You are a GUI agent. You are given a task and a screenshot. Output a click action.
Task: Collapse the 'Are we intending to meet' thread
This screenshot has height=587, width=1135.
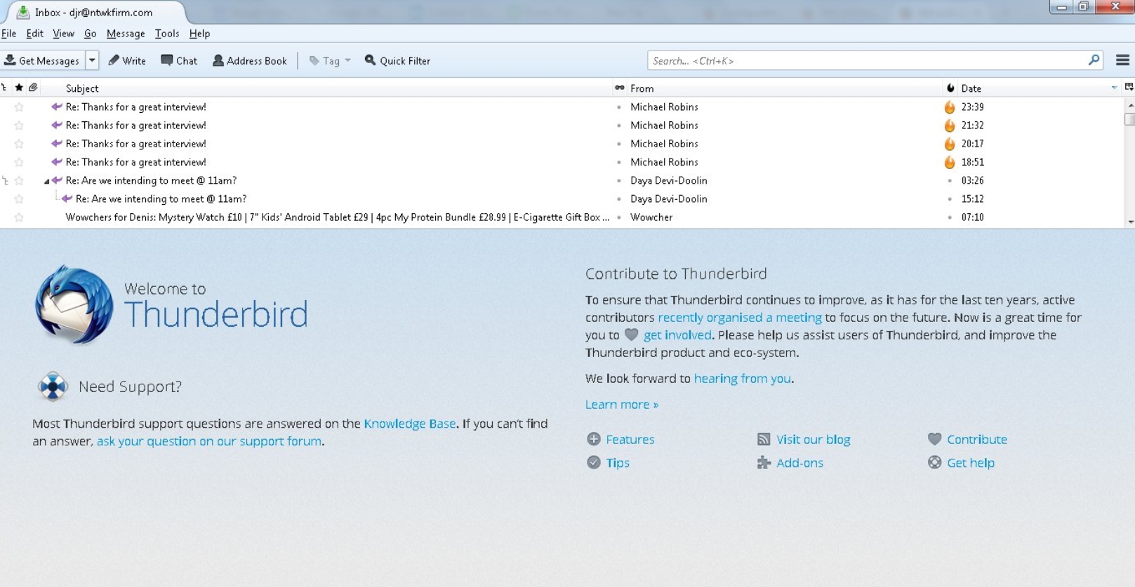click(46, 181)
